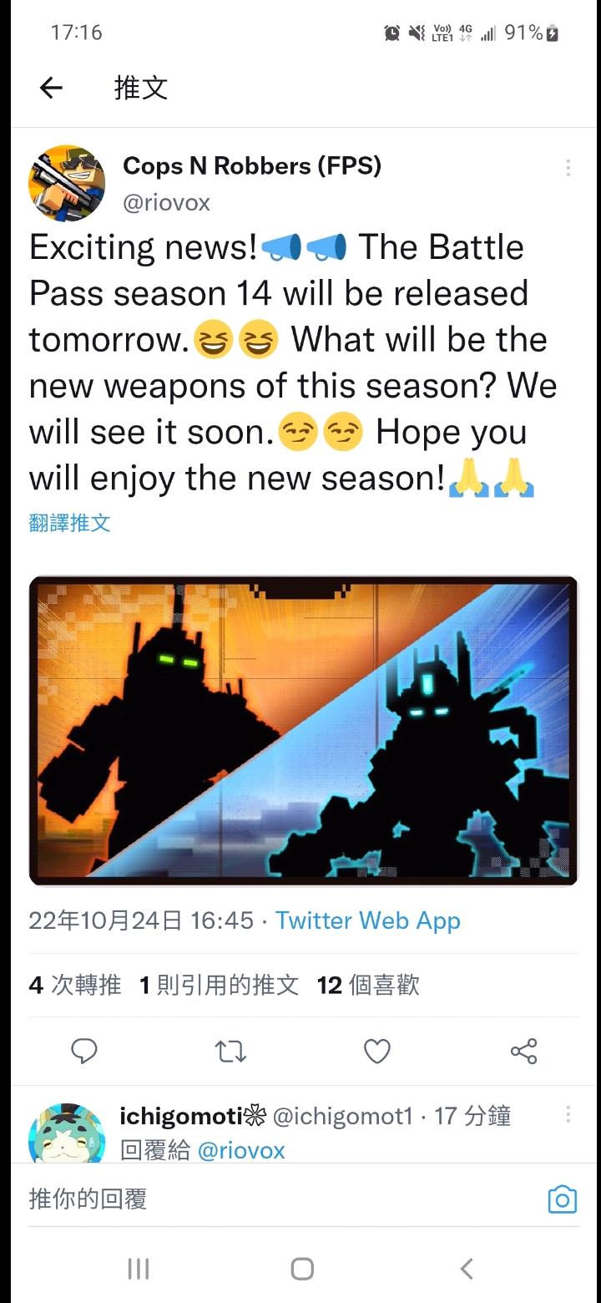Image resolution: width=601 pixels, height=1303 pixels.
Task: Like the tweet with the heart icon
Action: point(377,1051)
